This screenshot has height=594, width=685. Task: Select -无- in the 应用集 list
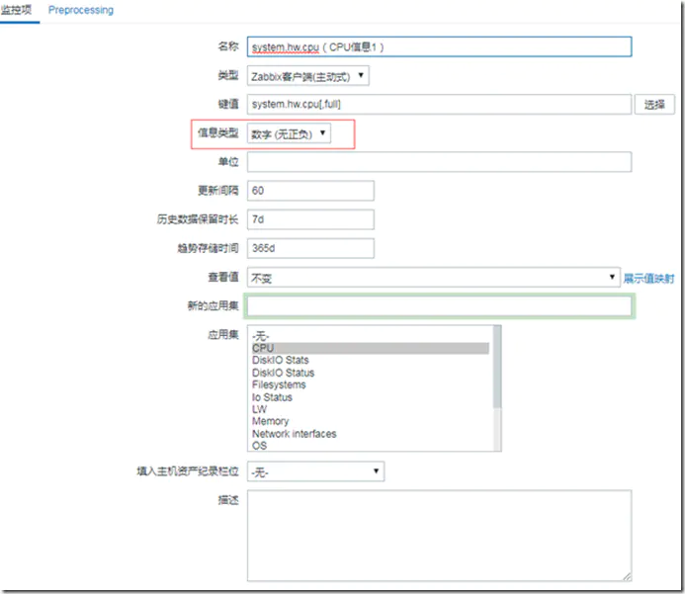click(371, 336)
